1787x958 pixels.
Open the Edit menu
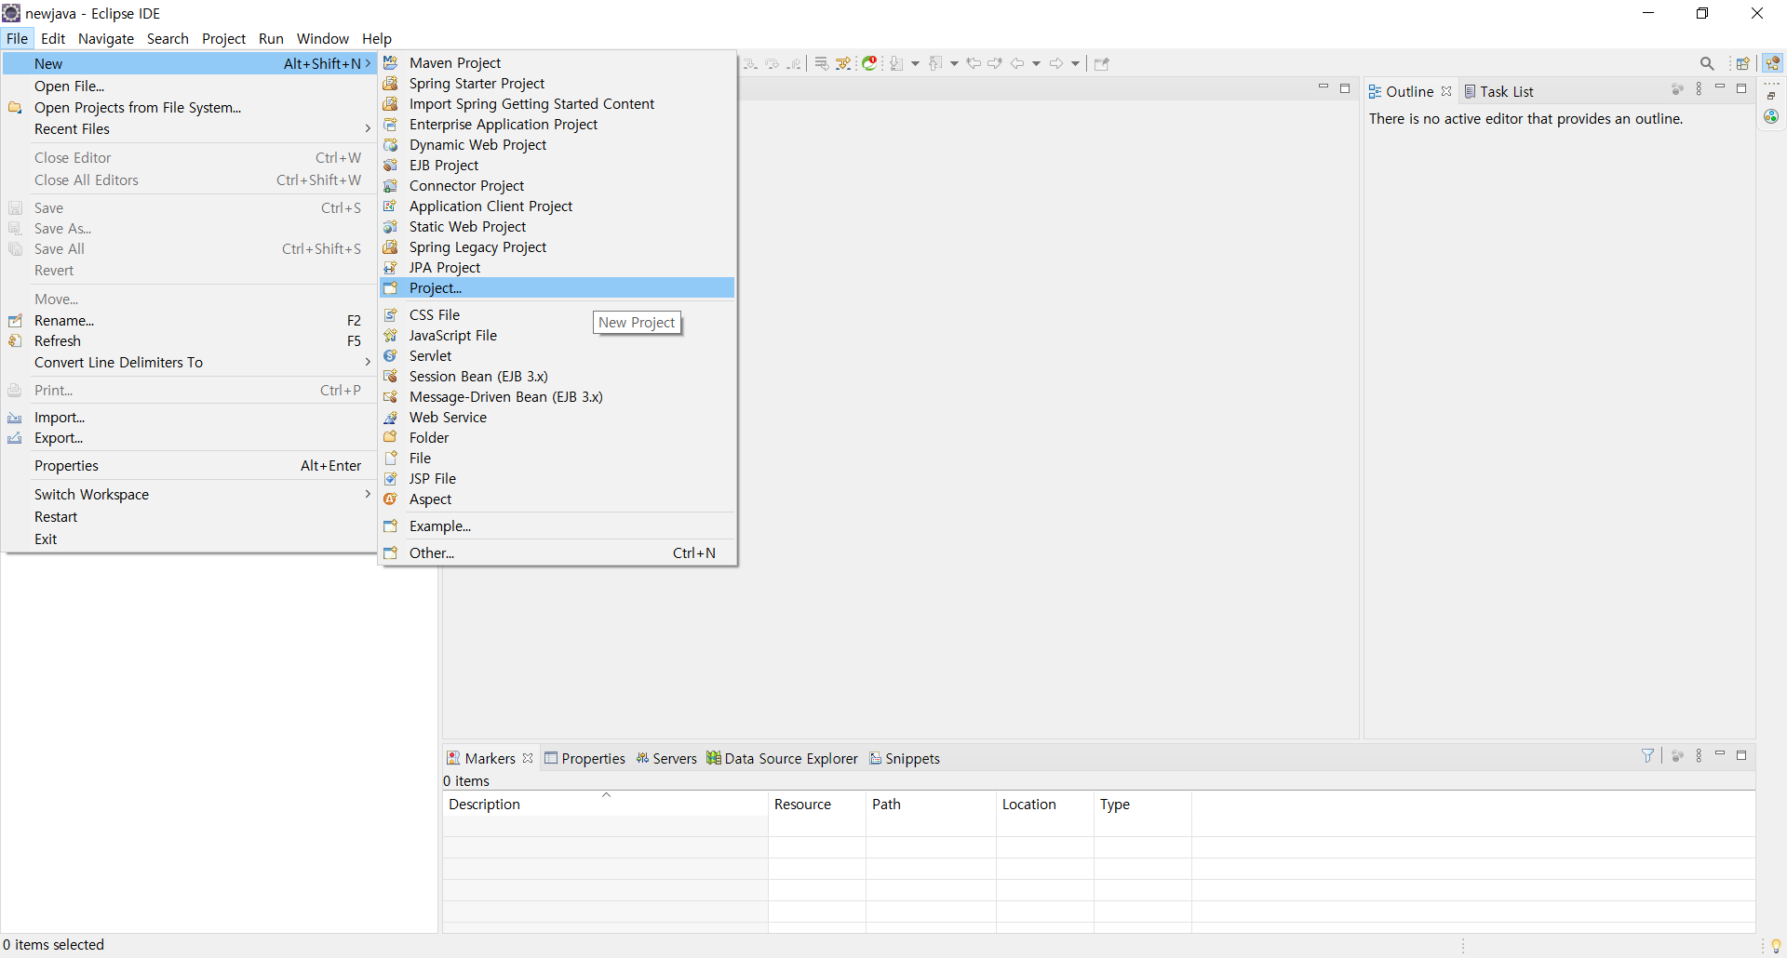point(53,38)
